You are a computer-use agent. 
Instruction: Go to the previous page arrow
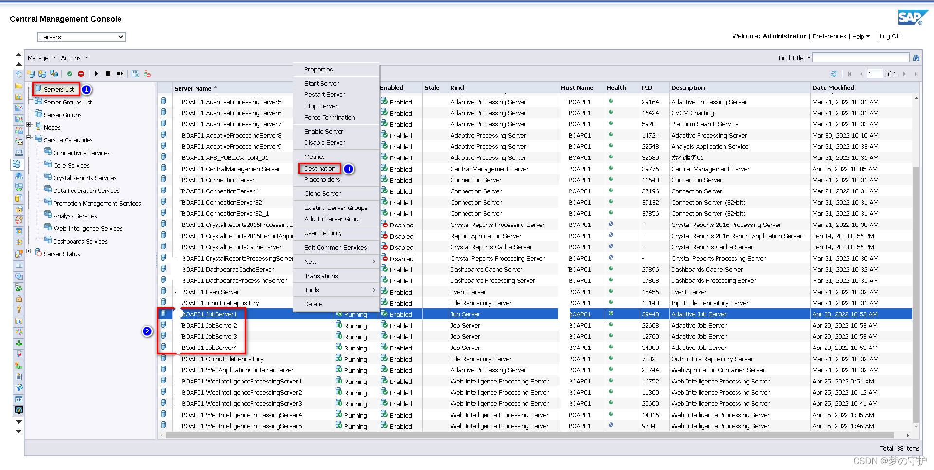[x=861, y=74]
